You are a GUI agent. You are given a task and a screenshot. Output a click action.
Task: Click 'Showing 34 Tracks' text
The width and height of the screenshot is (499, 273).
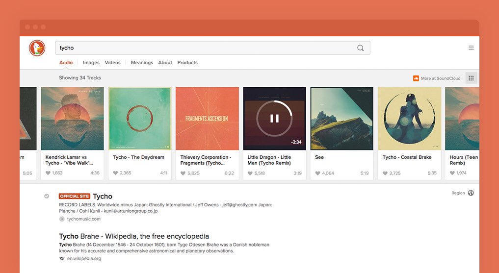pyautogui.click(x=80, y=78)
